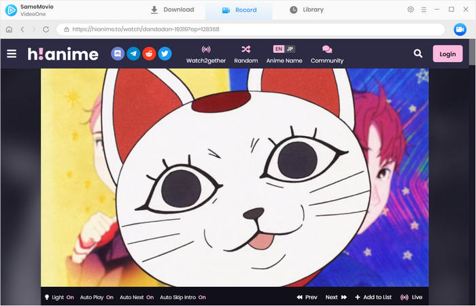Toggle Light On setting

pyautogui.click(x=59, y=297)
